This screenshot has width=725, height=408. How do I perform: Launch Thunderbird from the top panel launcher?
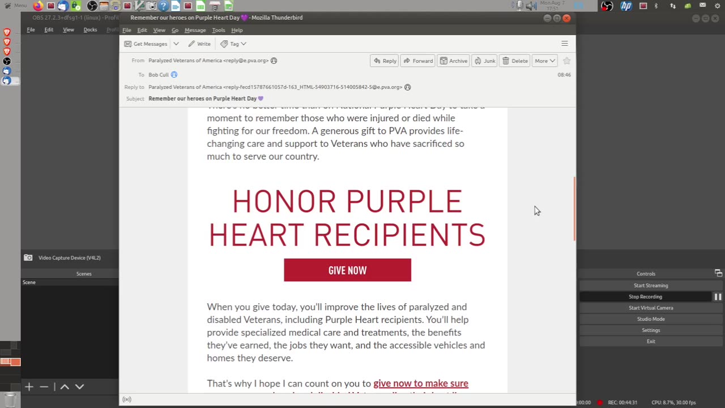click(63, 6)
